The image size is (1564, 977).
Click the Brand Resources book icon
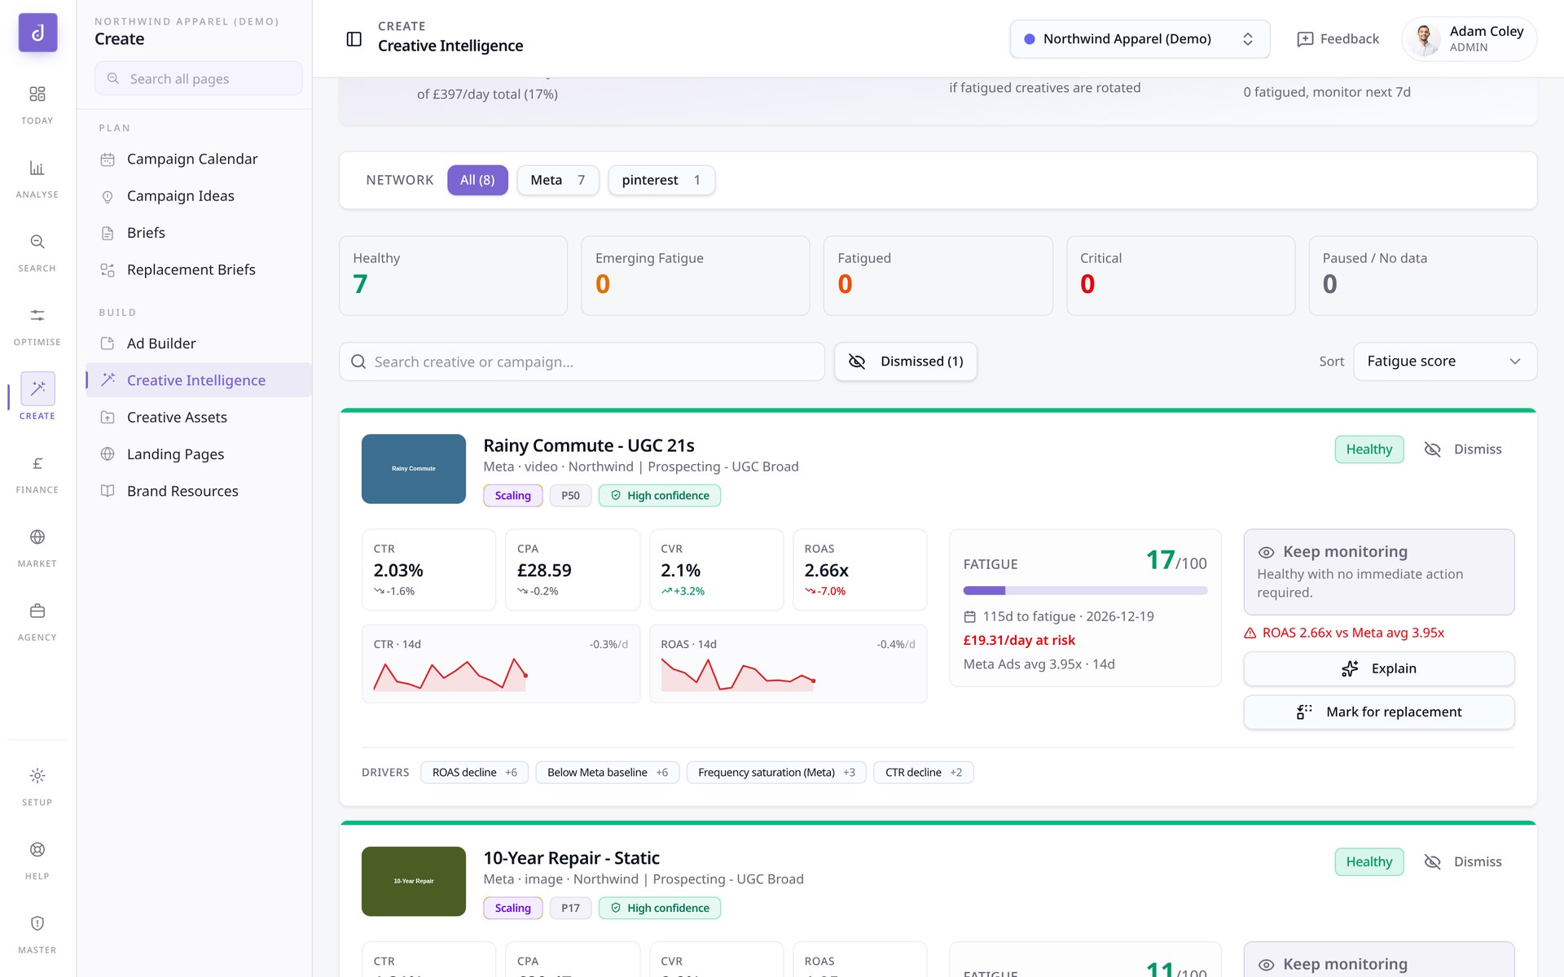pos(108,491)
